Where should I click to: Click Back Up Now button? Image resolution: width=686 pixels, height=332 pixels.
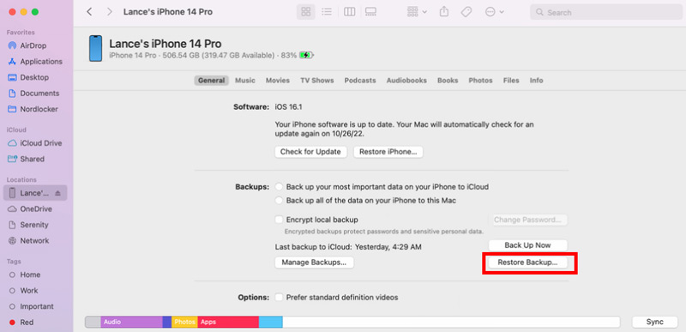point(527,245)
